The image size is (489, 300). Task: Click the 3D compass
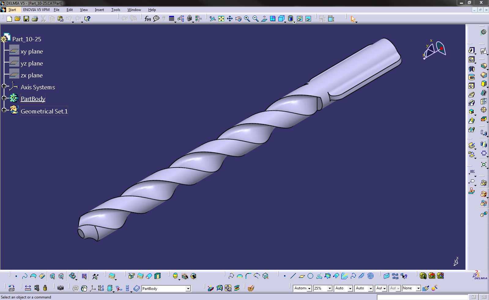tap(434, 49)
